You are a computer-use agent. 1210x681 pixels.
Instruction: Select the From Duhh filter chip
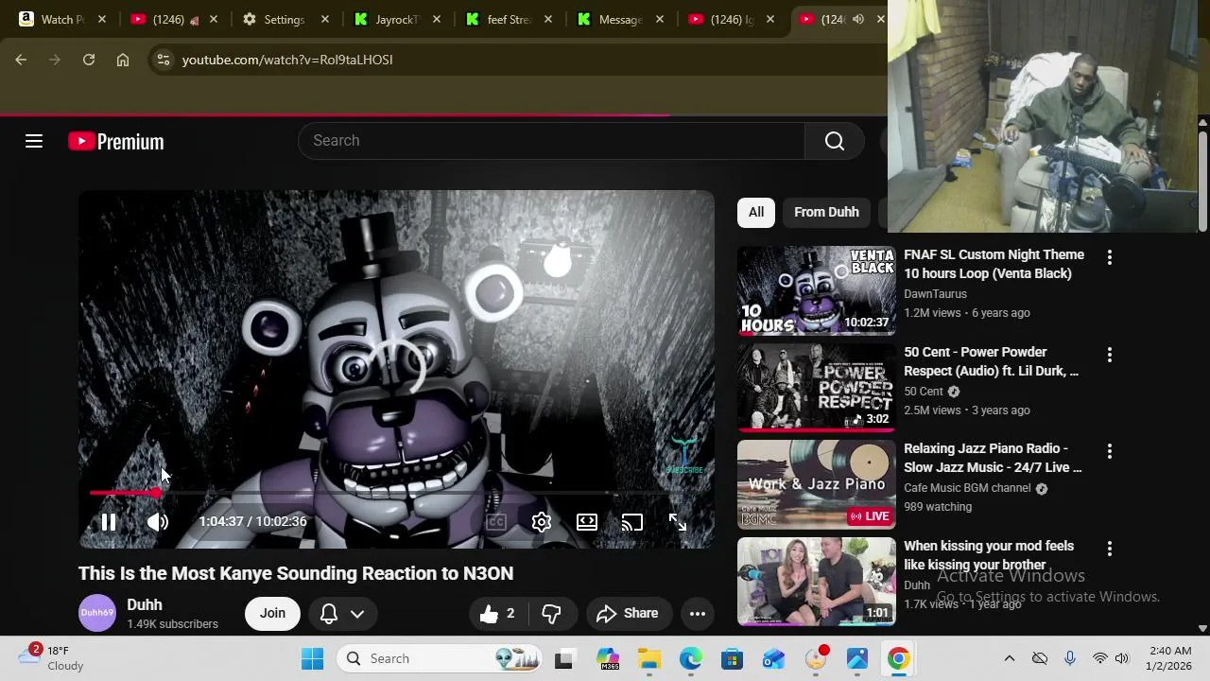click(x=826, y=212)
